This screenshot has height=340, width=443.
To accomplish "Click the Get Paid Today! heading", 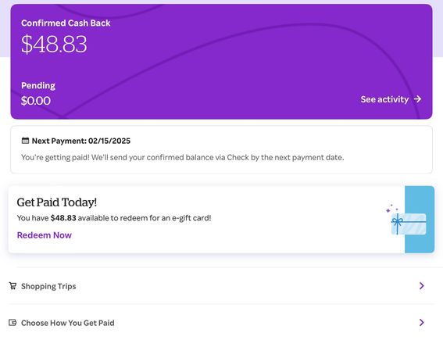I will tap(57, 202).
